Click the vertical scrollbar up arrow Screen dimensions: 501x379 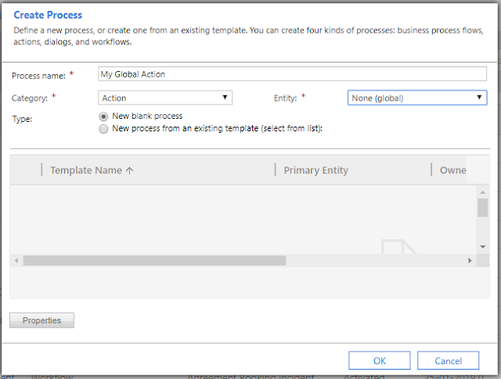point(483,191)
